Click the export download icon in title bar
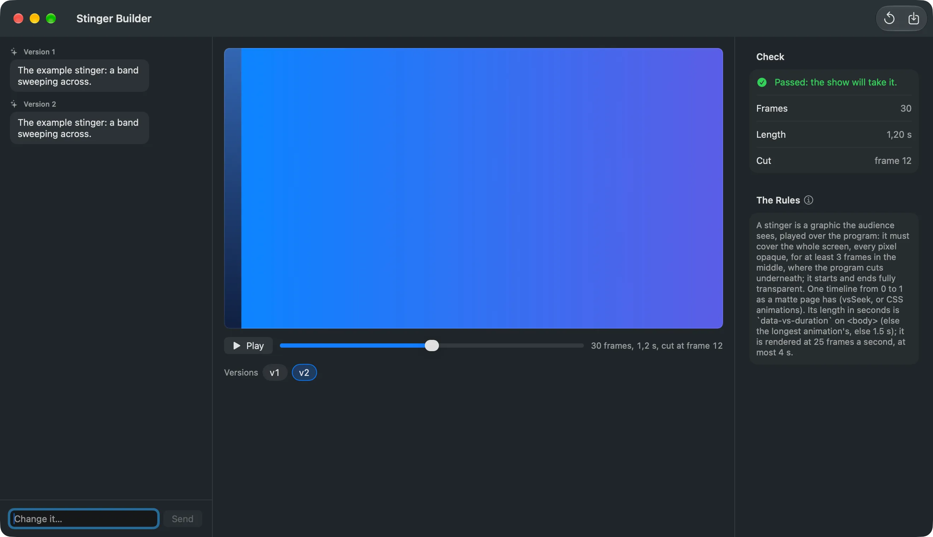Image resolution: width=933 pixels, height=537 pixels. 914,18
